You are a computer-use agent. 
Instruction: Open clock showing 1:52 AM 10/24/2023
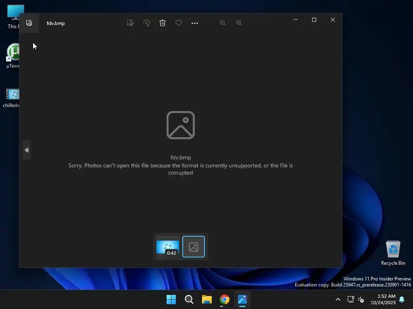point(383,299)
